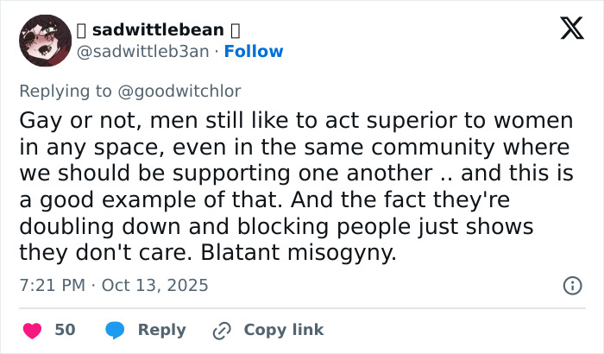Click the like count of 50
The height and width of the screenshot is (354, 604).
pyautogui.click(x=65, y=330)
